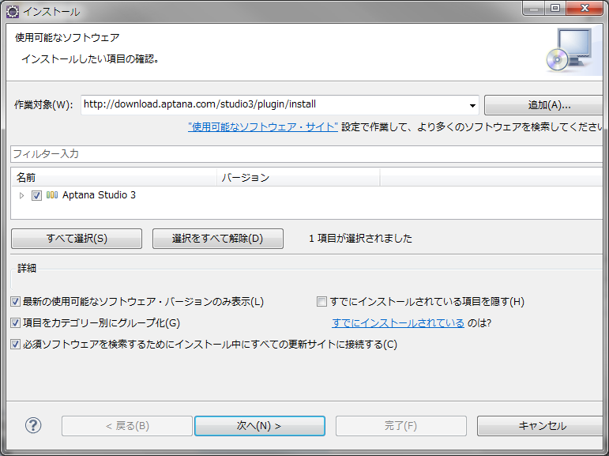This screenshot has width=609, height=456.
Task: Click the Aptana Studio 3 category icon
Action: [x=52, y=195]
